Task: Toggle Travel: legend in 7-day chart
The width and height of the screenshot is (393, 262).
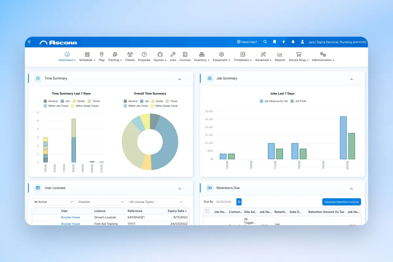Action: click(x=94, y=101)
